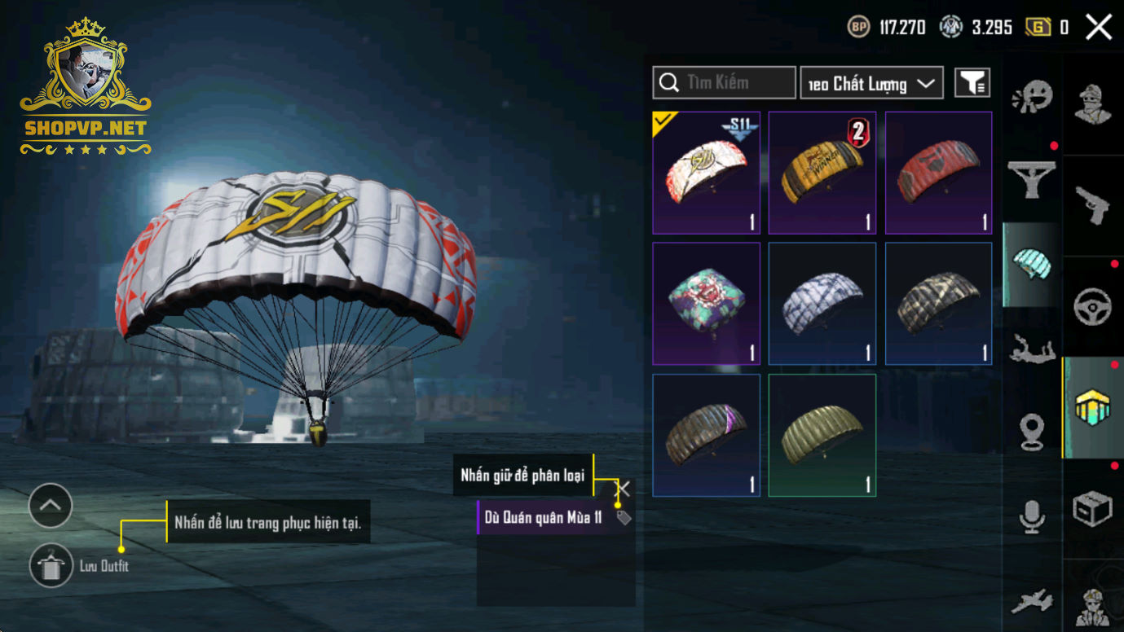This screenshot has height=632, width=1124.
Task: Expand the Chất Lượng sort dropdown
Action: point(871,83)
